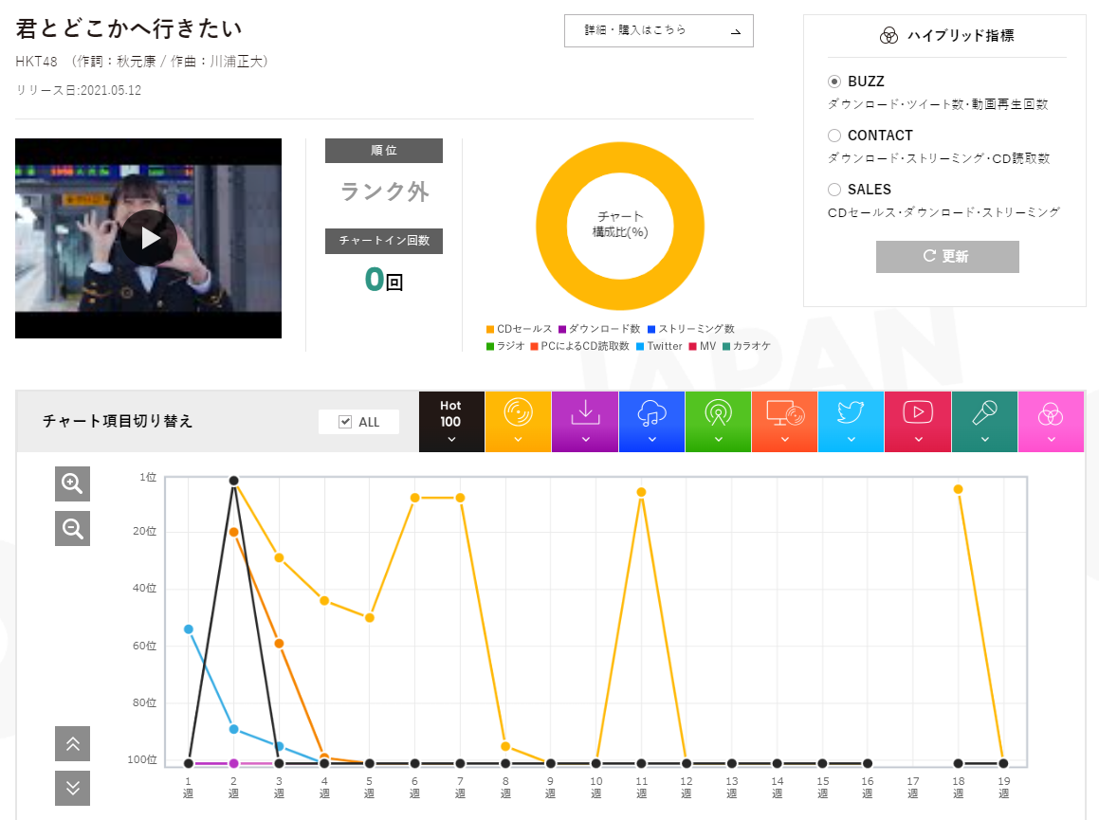This screenshot has height=820, width=1099.
Task: Click the song title 君とどこかへ行きたい
Action: 129,28
